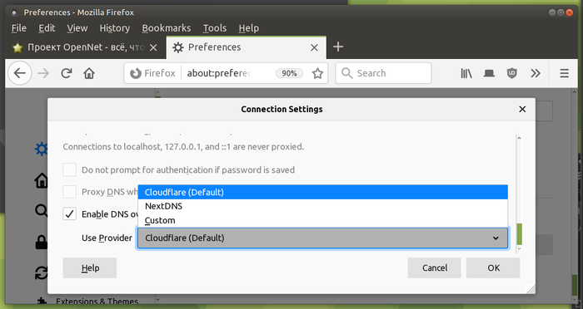Collapse the Use Provider dropdown arrow
The width and height of the screenshot is (583, 309).
(496, 238)
